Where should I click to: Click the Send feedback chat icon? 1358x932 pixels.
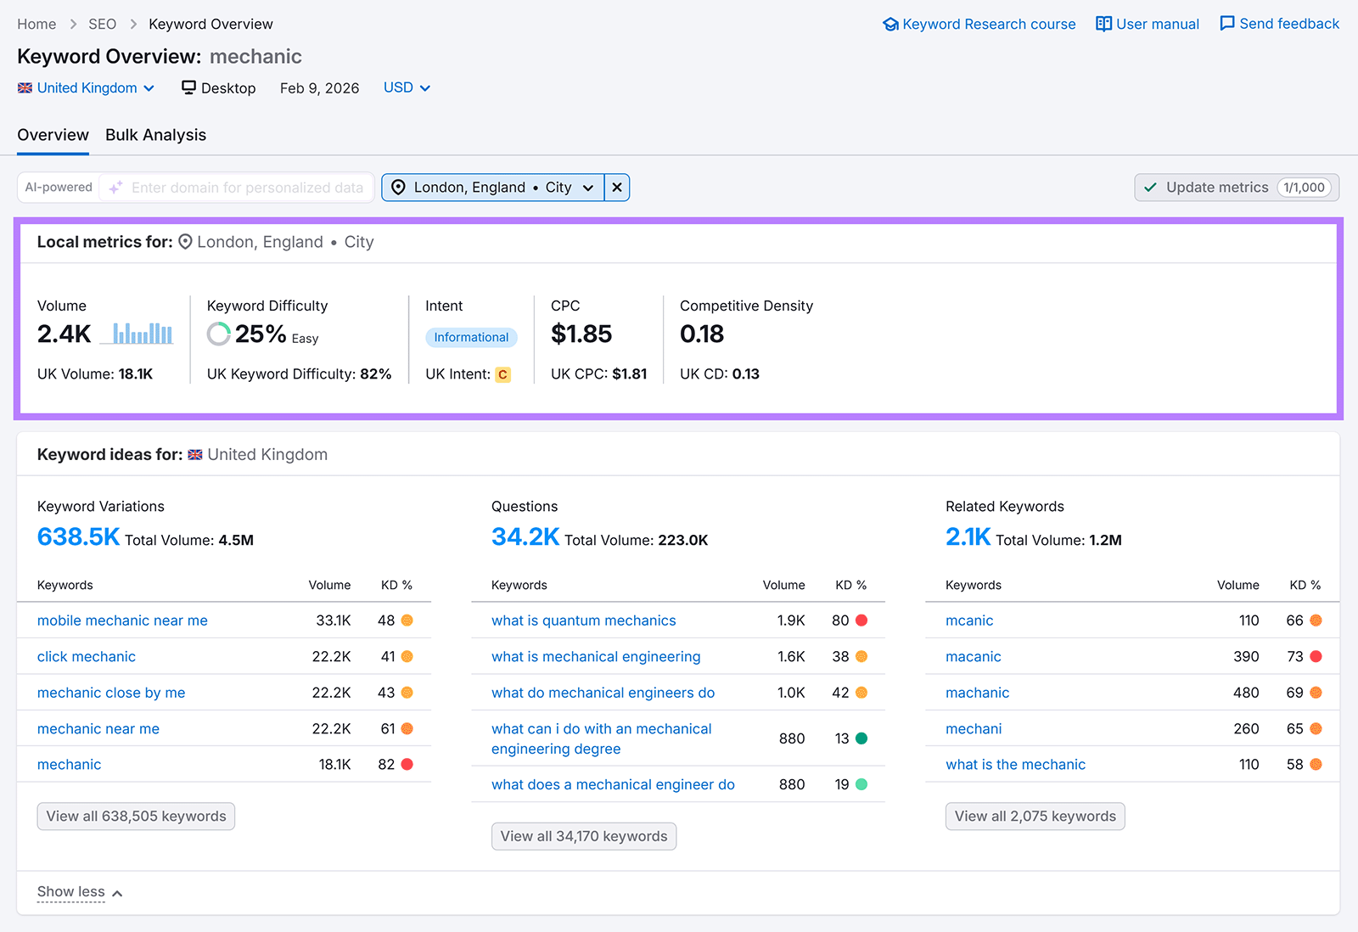1226,24
